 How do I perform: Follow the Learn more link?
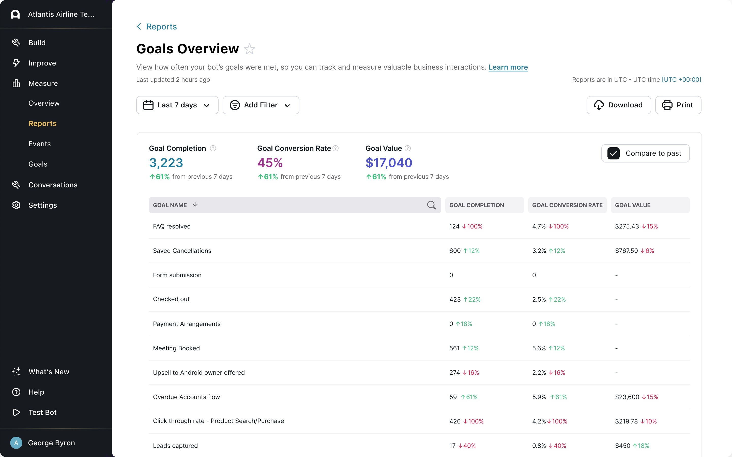(x=508, y=67)
